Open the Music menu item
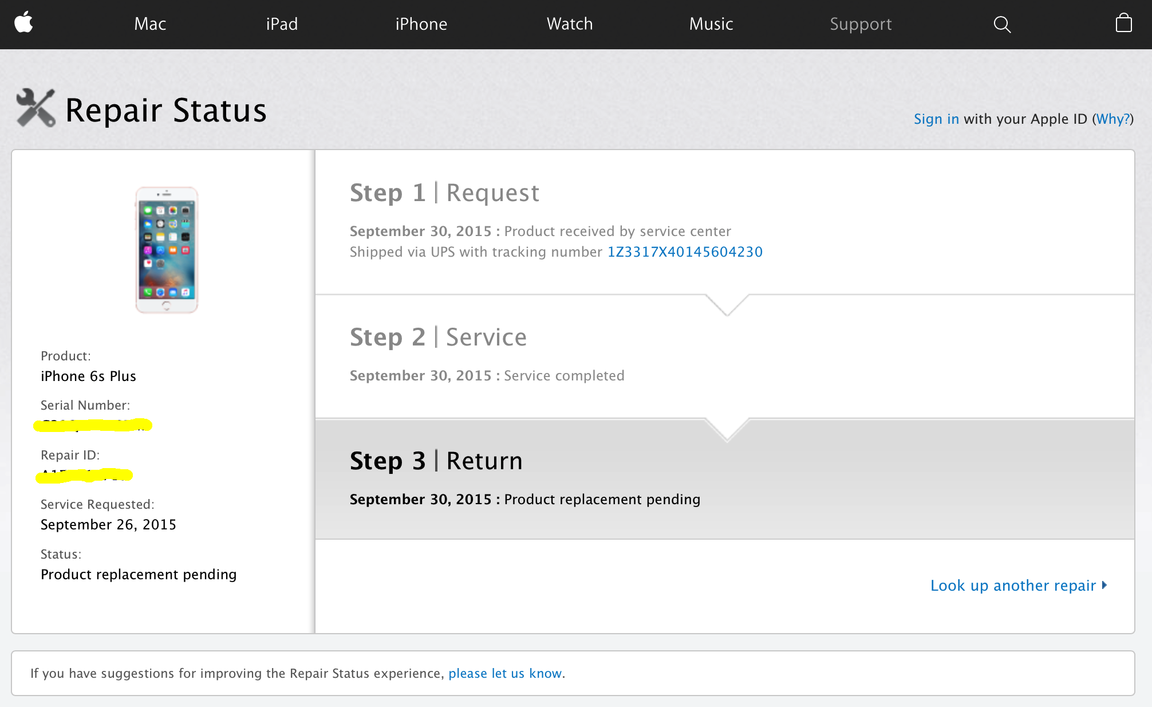 pyautogui.click(x=711, y=24)
